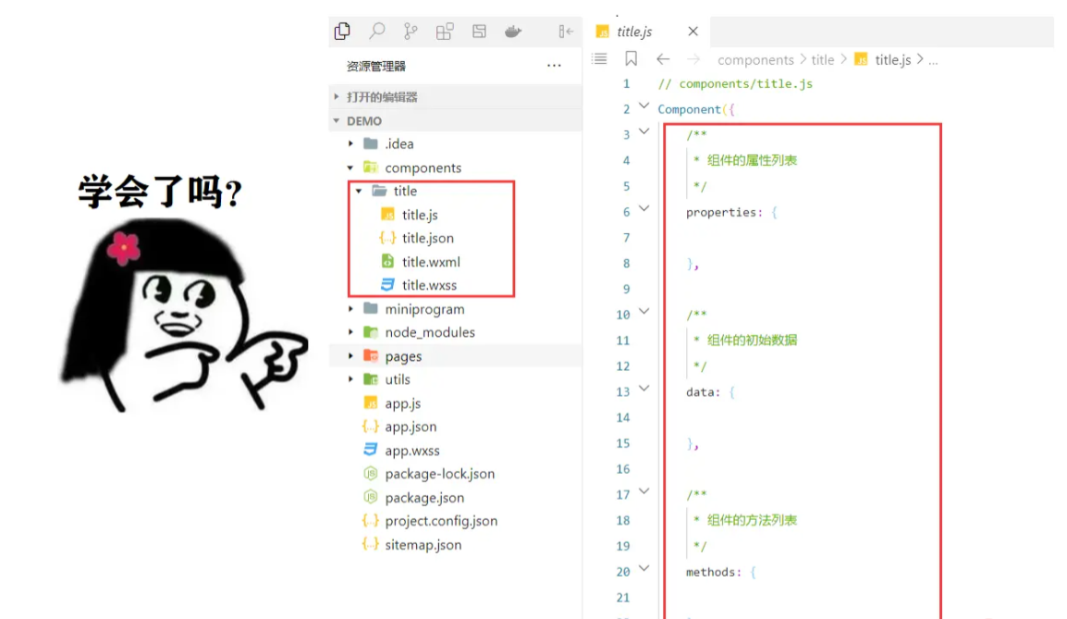The image size is (1067, 619).
Task: Click line number 9 in gutter
Action: point(627,289)
